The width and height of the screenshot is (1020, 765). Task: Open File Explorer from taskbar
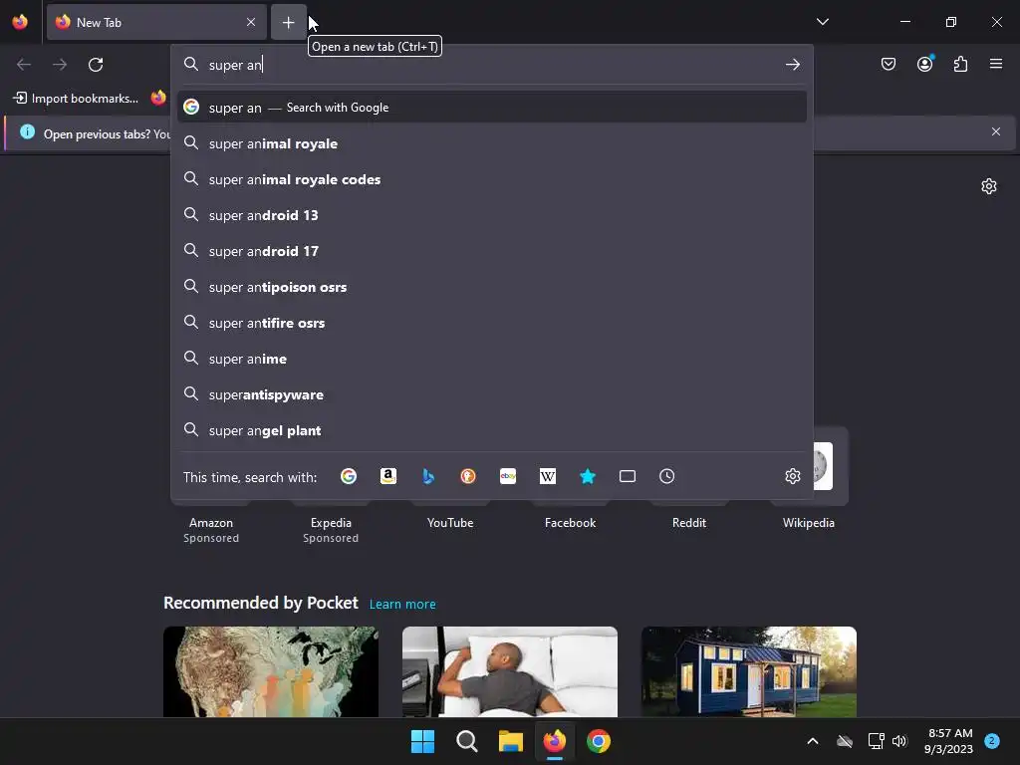(x=511, y=741)
